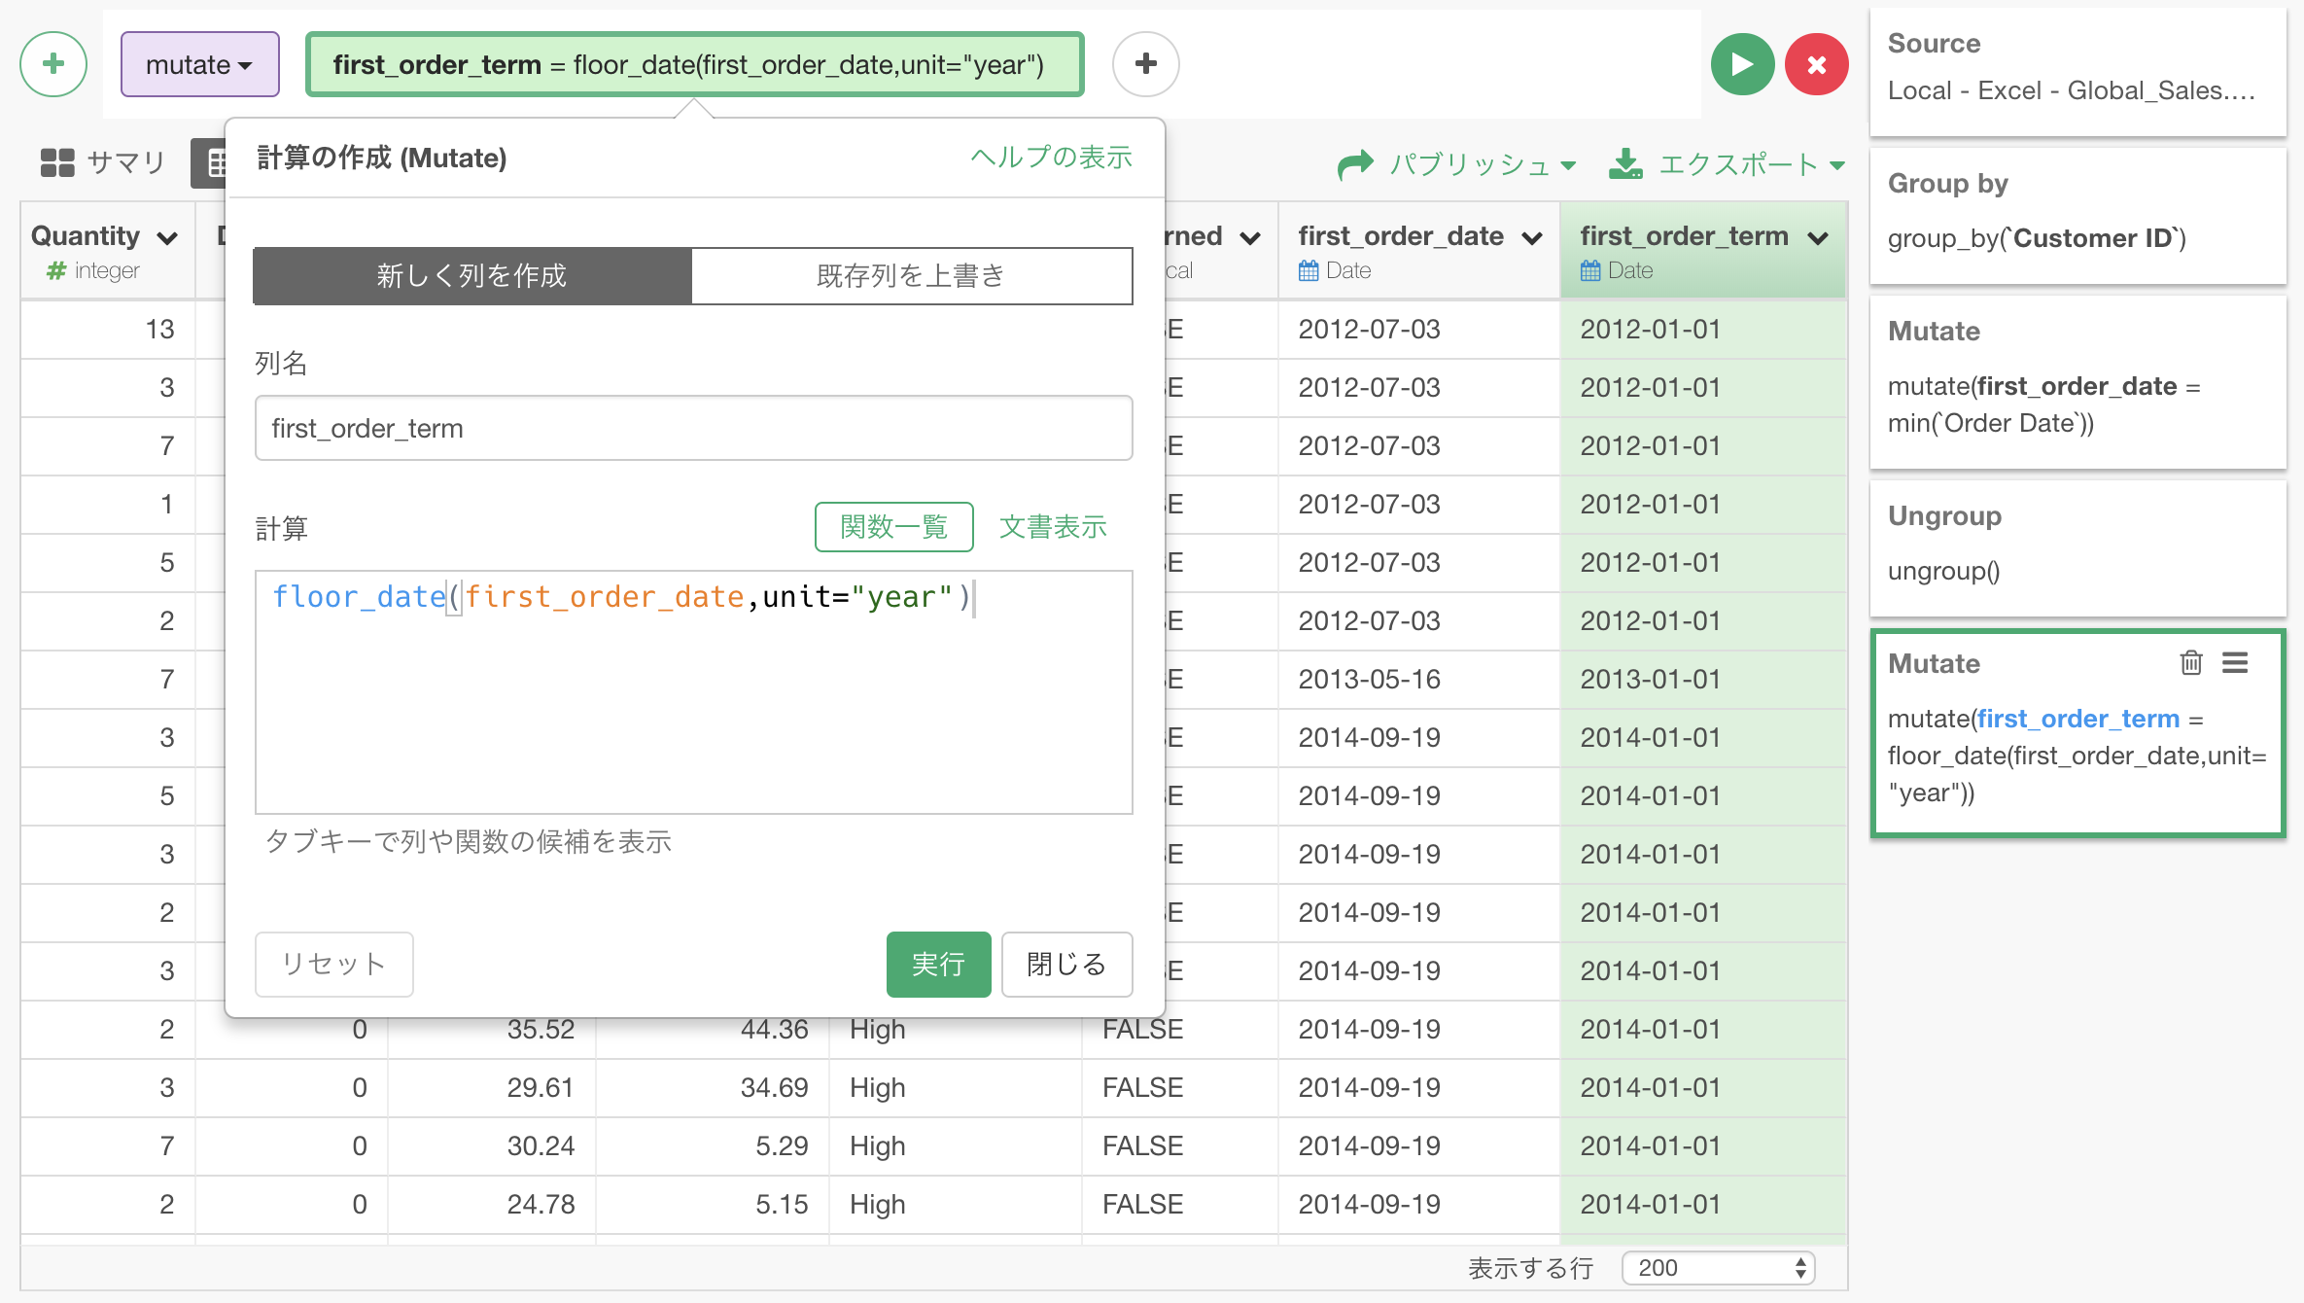This screenshot has height=1303, width=2304.
Task: Cancel with the red X button
Action: [1816, 64]
